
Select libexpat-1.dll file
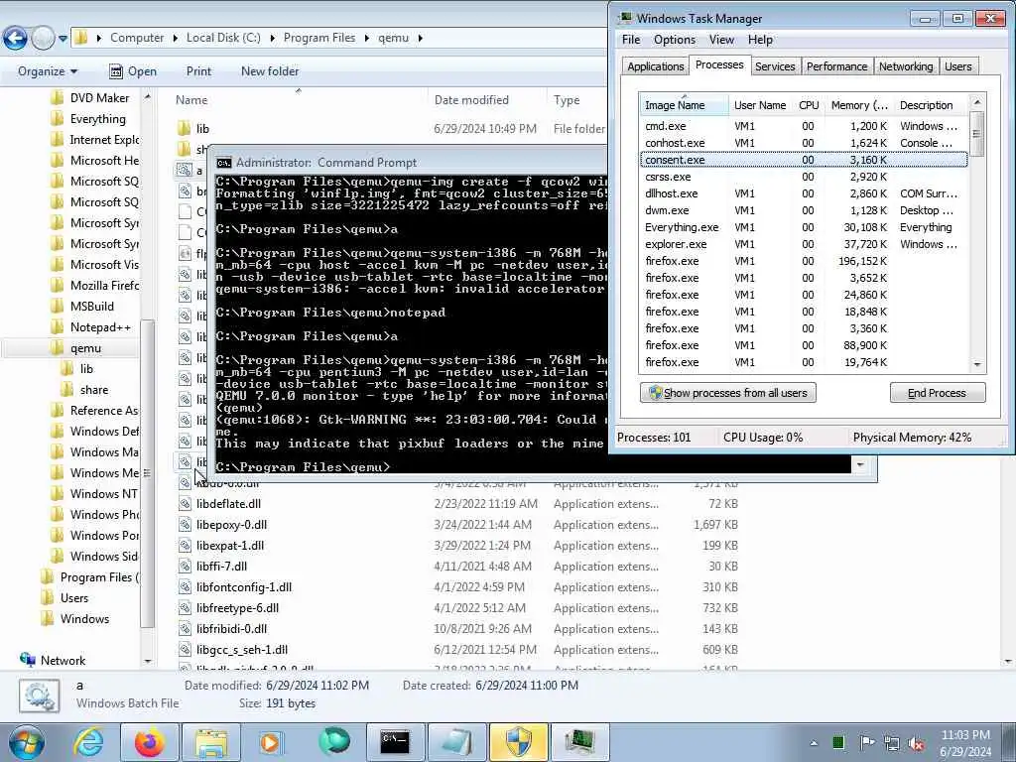(230, 546)
